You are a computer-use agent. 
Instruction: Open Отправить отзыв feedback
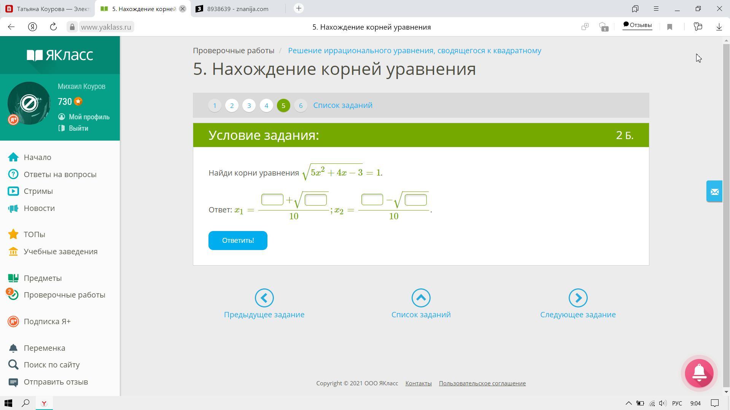56,382
